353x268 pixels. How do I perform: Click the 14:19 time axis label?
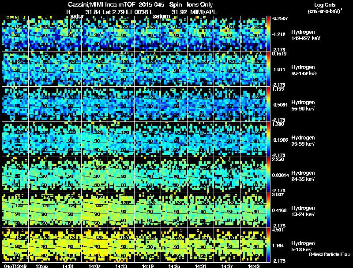tap(148, 266)
